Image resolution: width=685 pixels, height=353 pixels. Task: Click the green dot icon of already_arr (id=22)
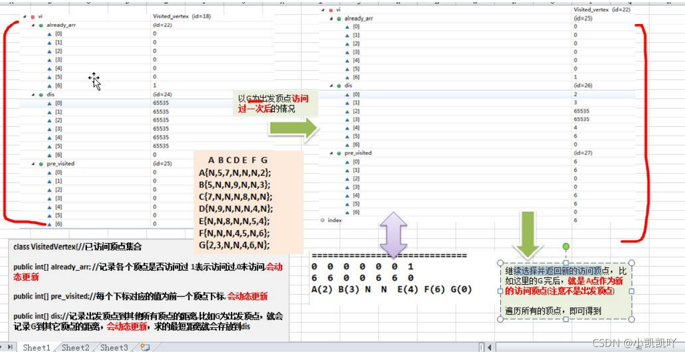click(41, 26)
